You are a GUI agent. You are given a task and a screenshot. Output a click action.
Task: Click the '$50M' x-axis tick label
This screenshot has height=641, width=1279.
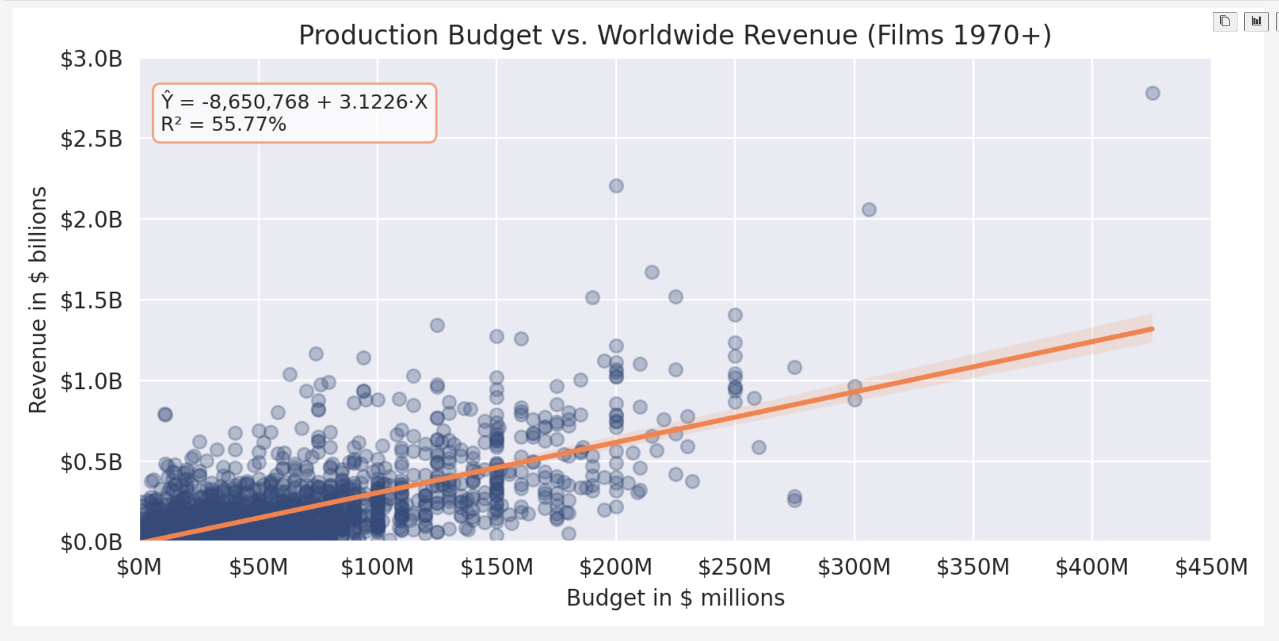click(258, 567)
